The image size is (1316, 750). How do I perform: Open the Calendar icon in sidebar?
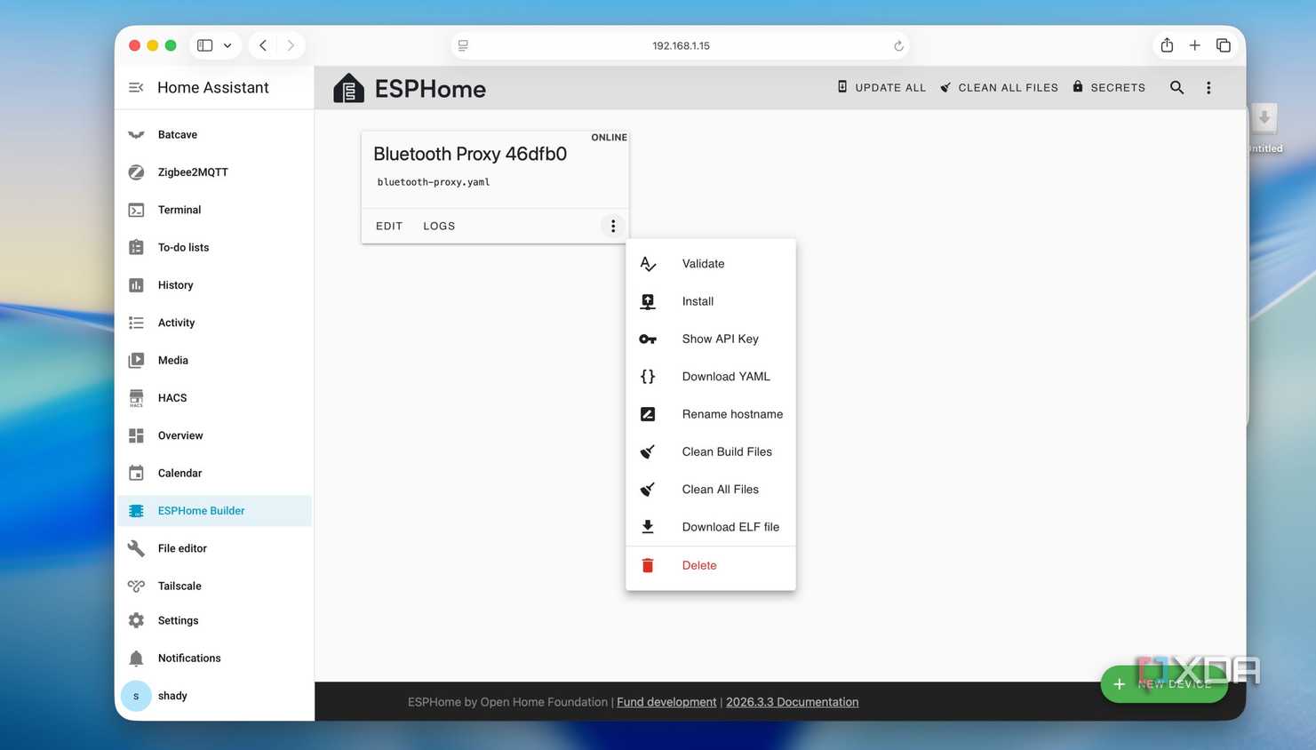coord(136,473)
